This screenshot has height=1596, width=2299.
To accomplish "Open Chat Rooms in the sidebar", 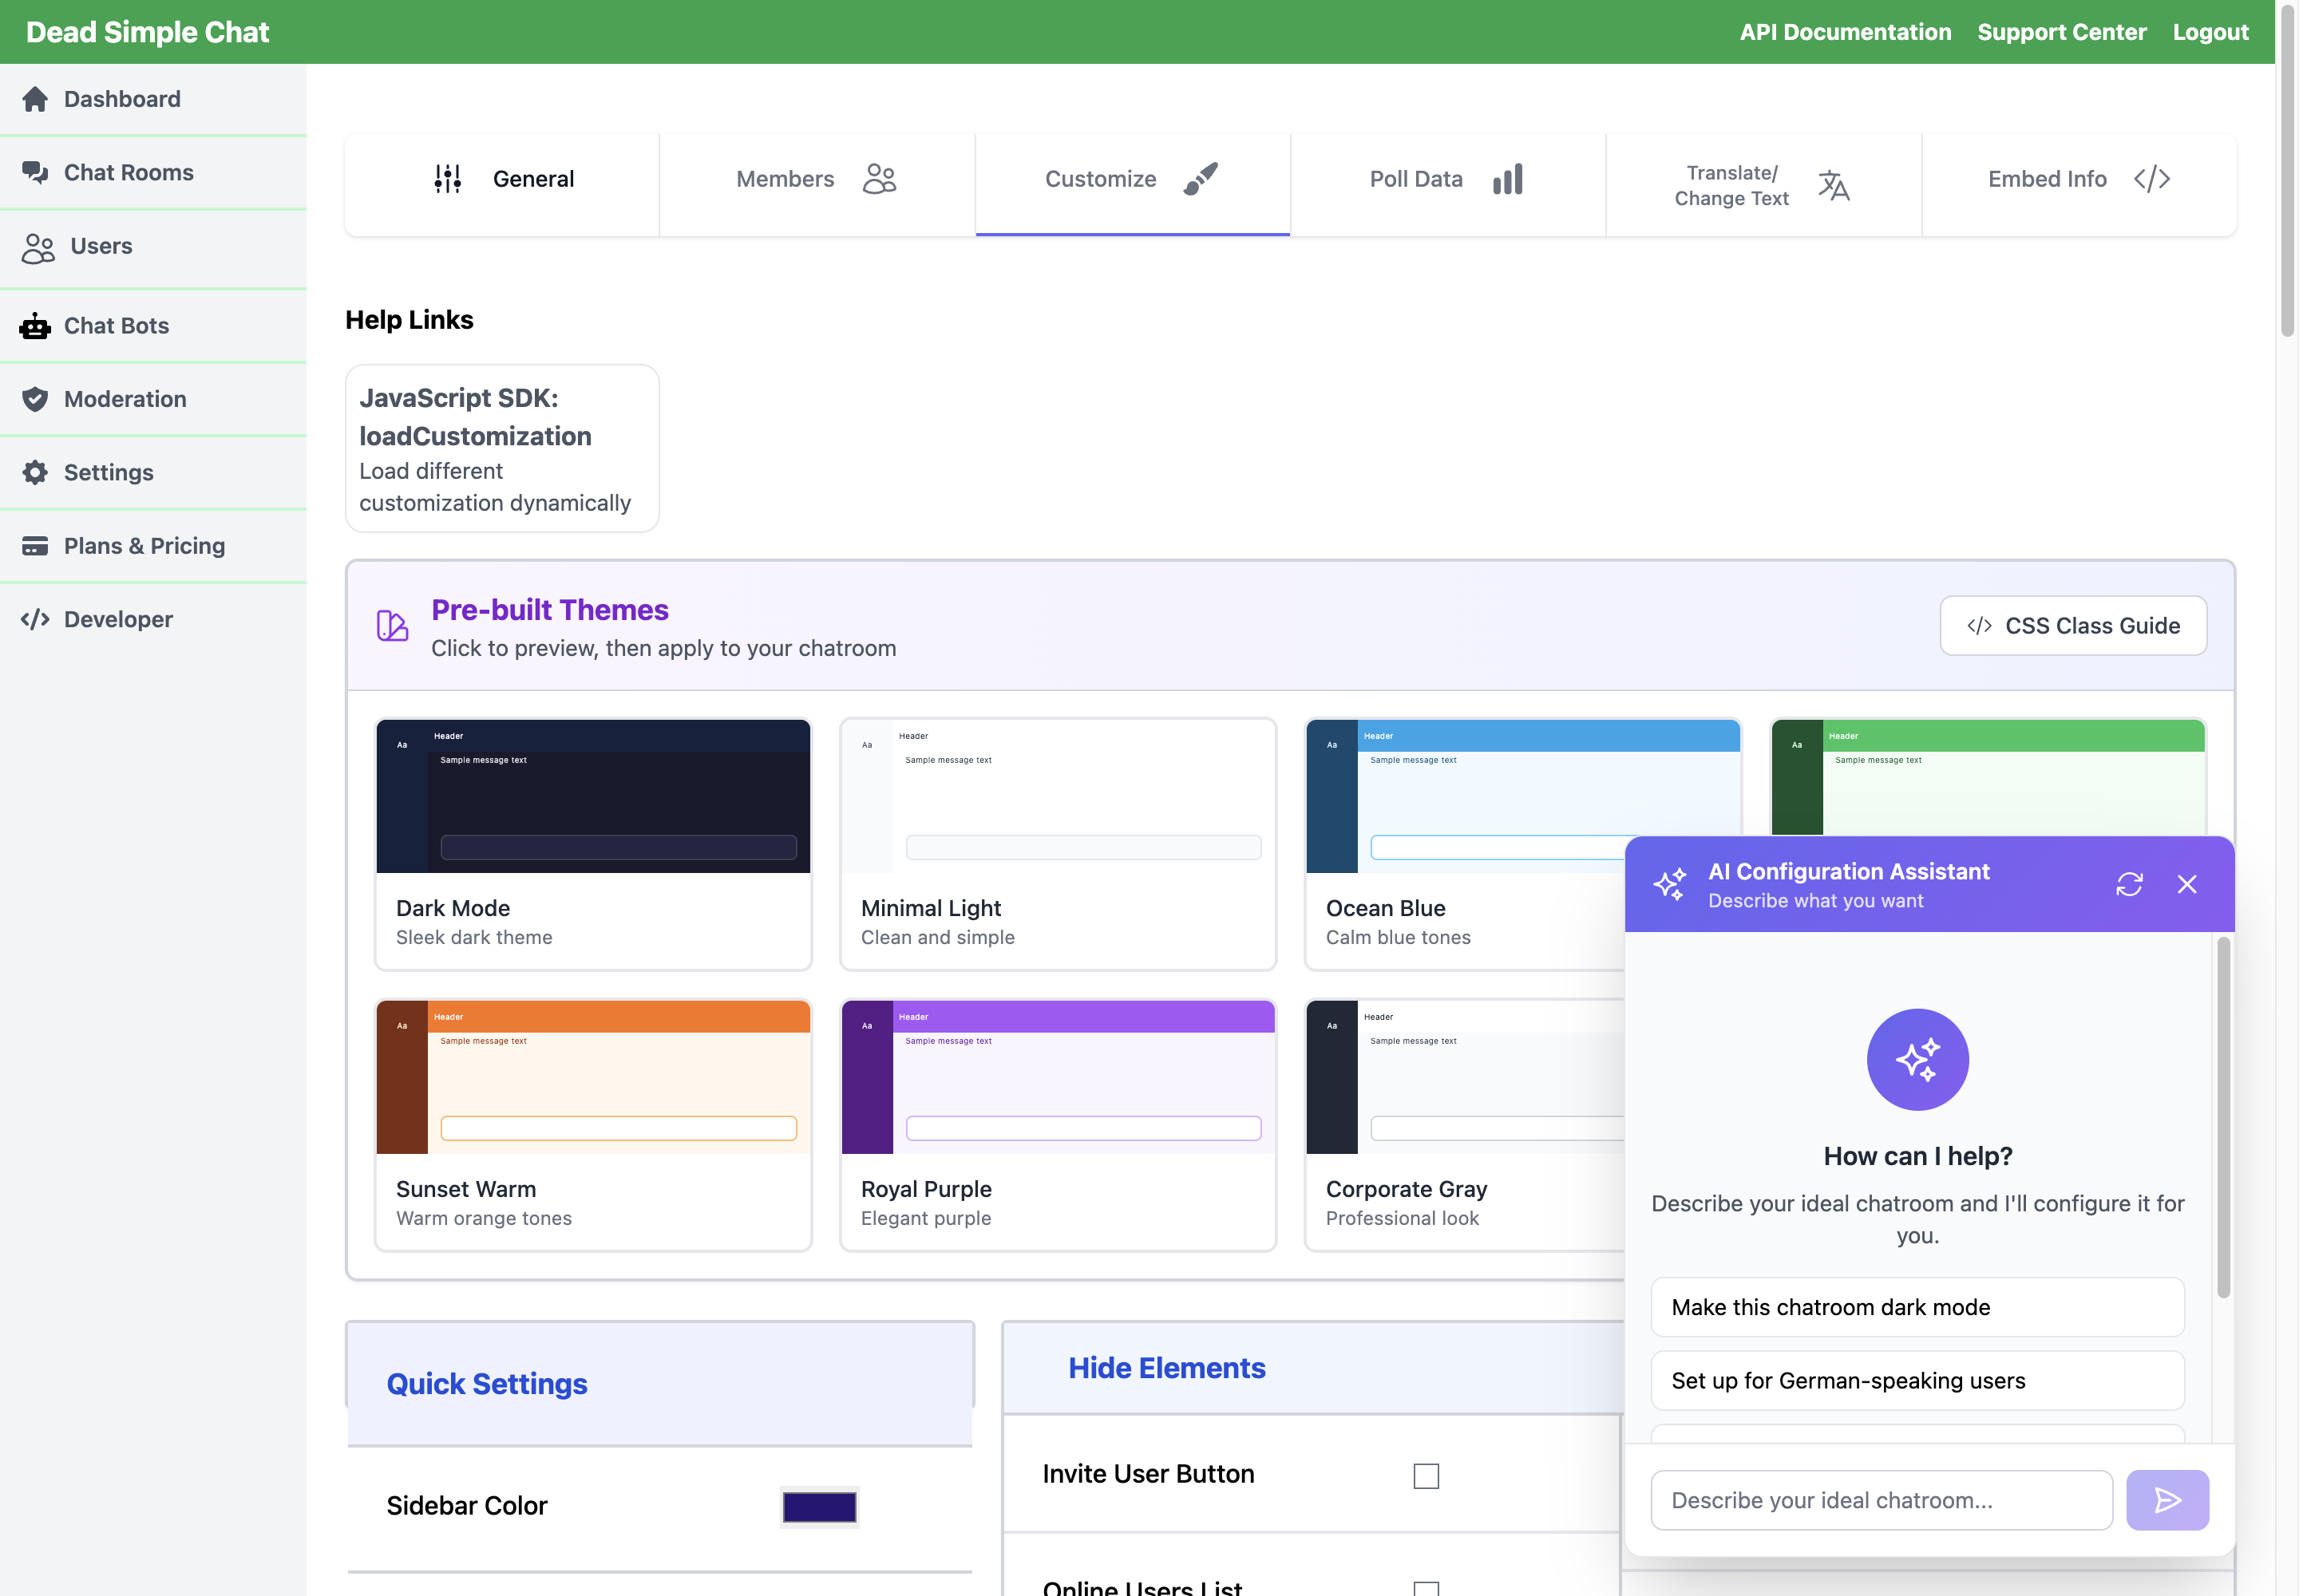I will pos(153,173).
